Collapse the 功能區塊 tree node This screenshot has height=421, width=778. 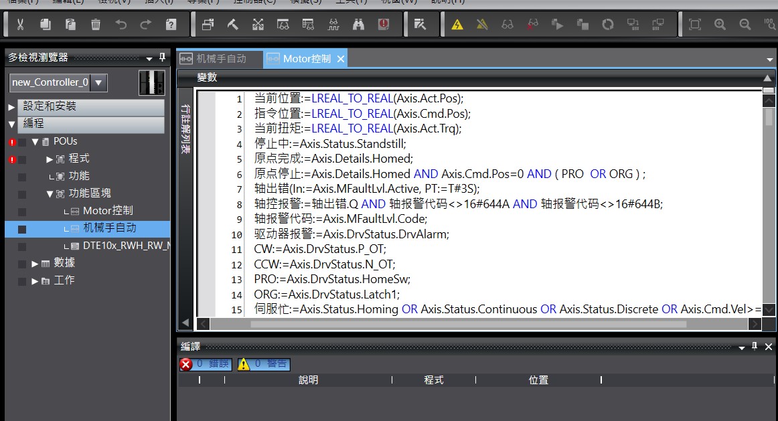(x=50, y=194)
